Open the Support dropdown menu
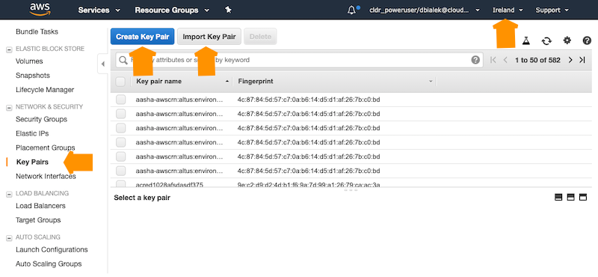 552,10
